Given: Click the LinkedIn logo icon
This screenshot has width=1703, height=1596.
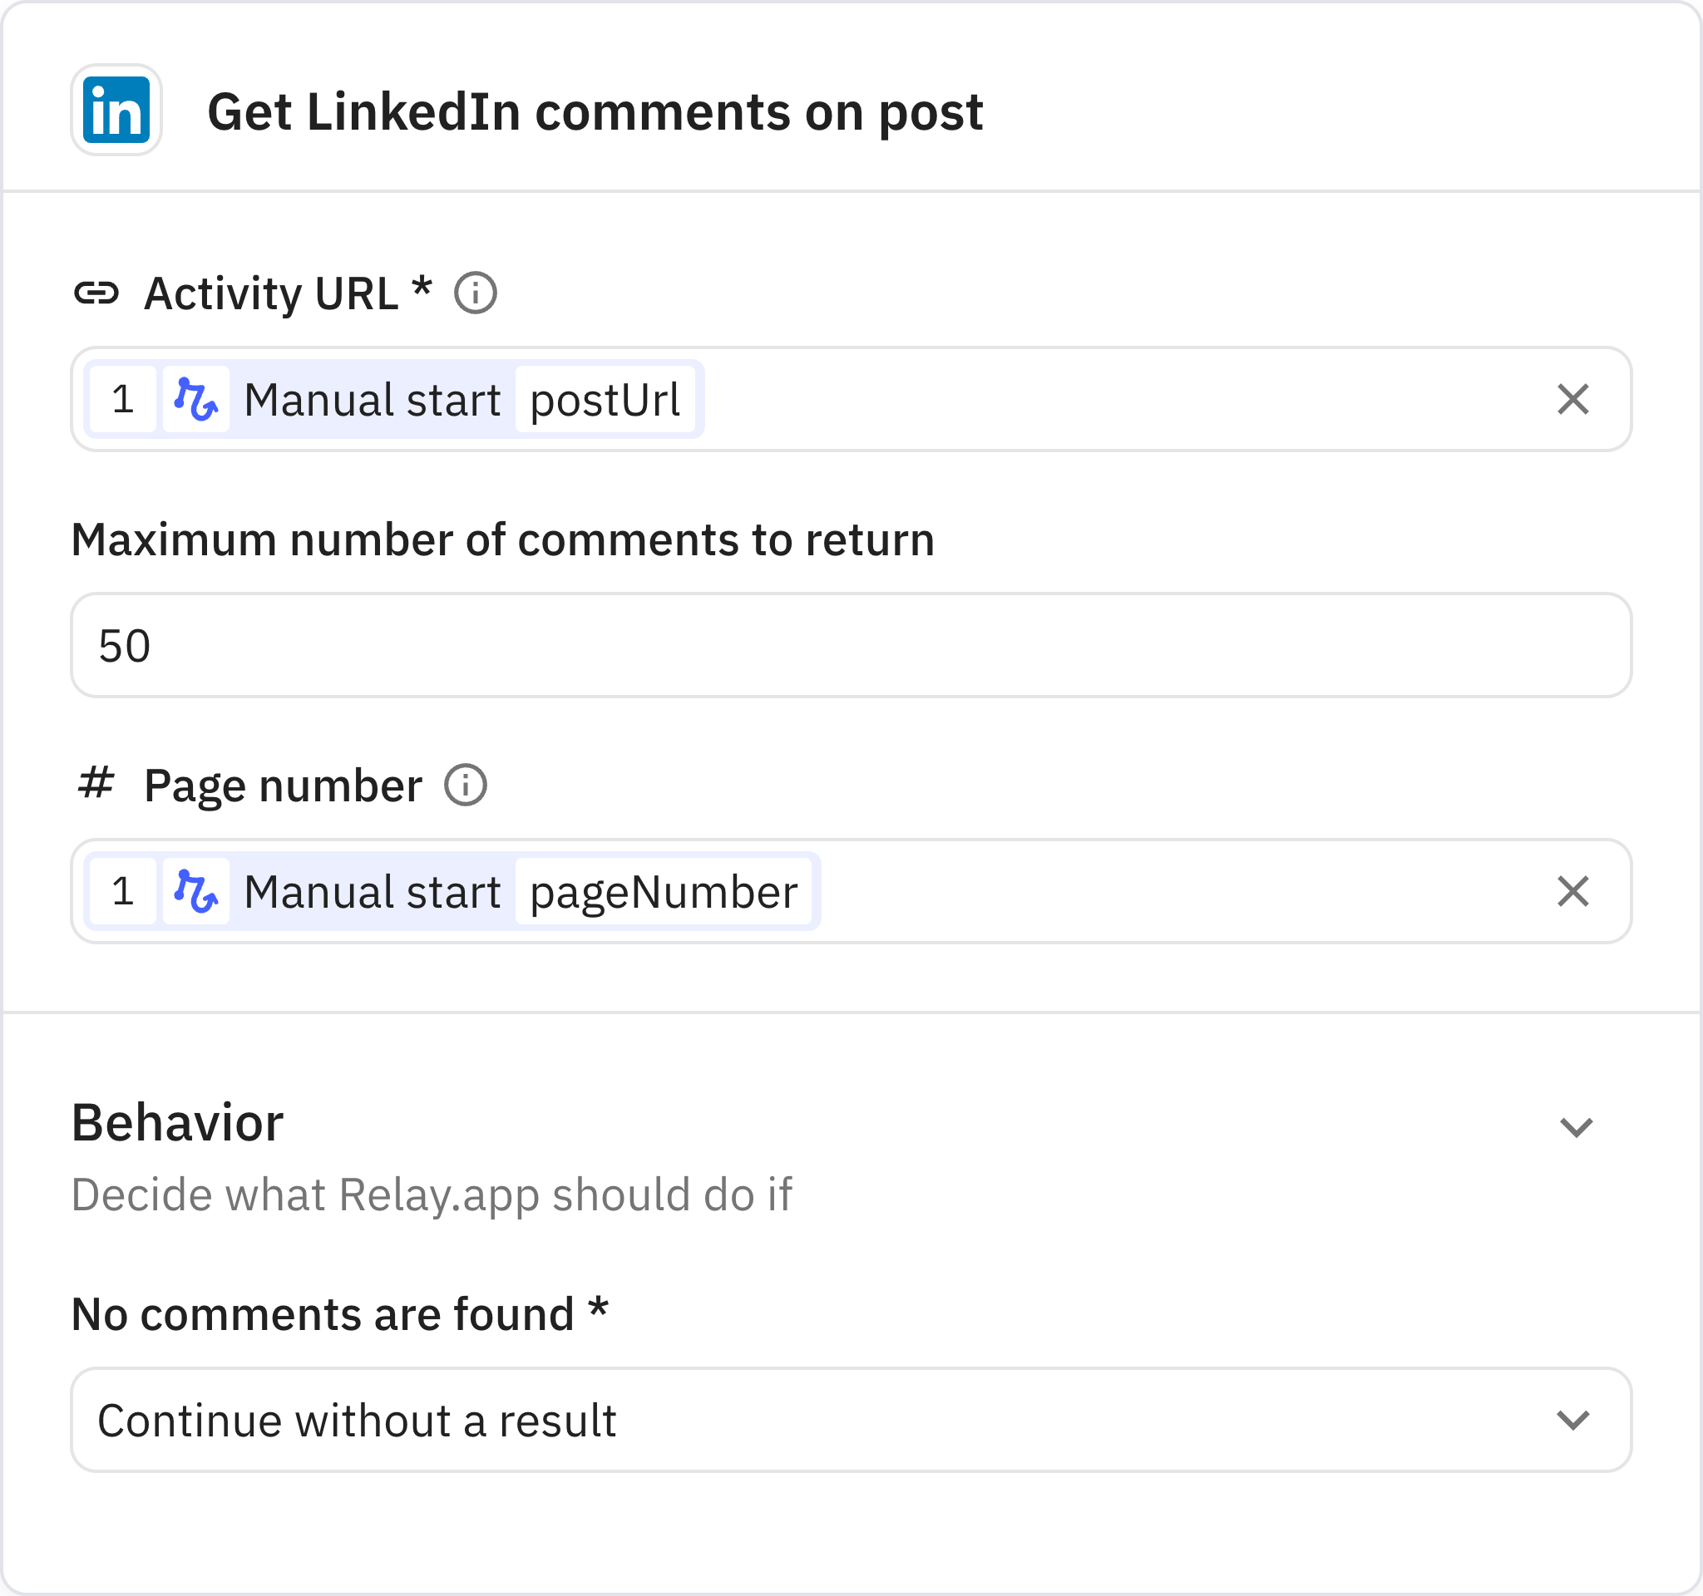Looking at the screenshot, I should coord(116,111).
